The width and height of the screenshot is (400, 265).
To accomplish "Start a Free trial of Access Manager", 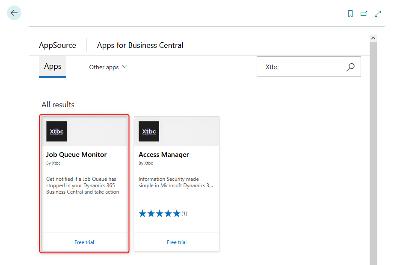I will click(176, 242).
